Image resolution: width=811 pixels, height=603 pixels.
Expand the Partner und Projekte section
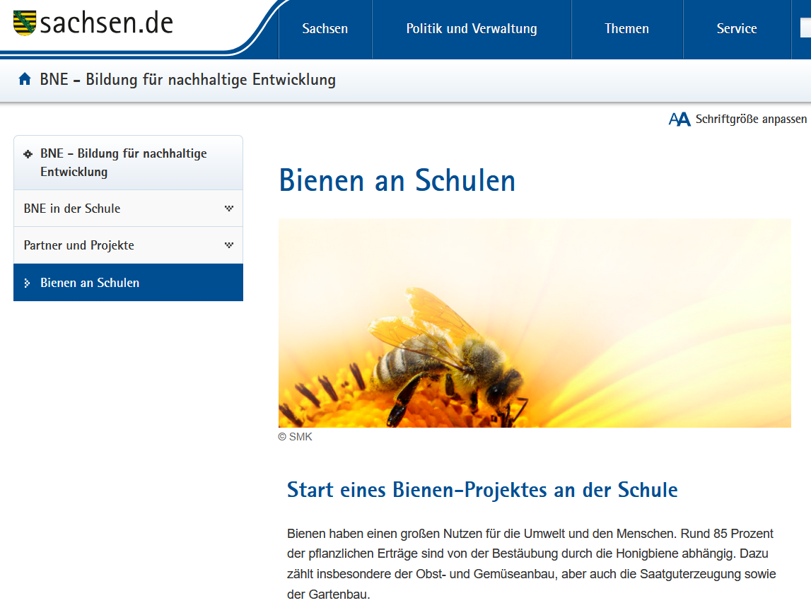[x=228, y=245]
